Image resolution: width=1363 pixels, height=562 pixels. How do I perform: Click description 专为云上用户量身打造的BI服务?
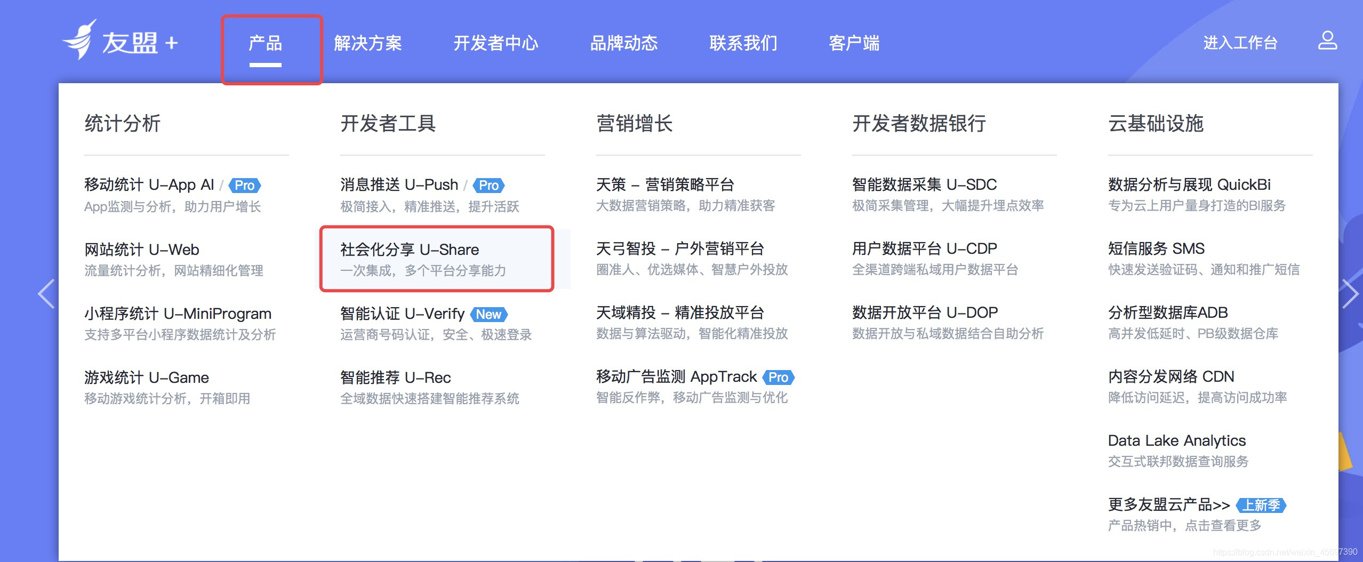coord(1197,205)
